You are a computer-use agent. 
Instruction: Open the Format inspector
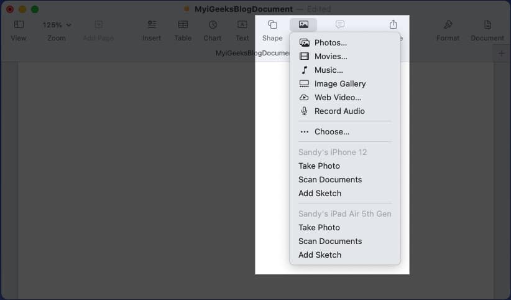point(448,24)
